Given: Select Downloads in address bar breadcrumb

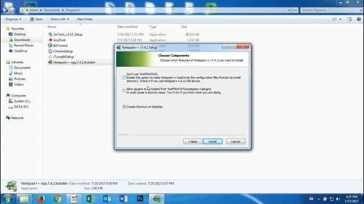Looking at the screenshot, I should [52, 10].
